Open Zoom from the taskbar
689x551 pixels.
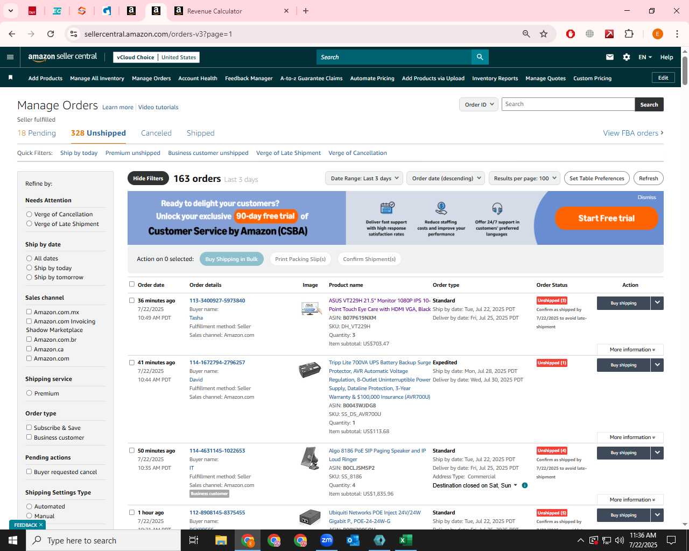tap(327, 540)
